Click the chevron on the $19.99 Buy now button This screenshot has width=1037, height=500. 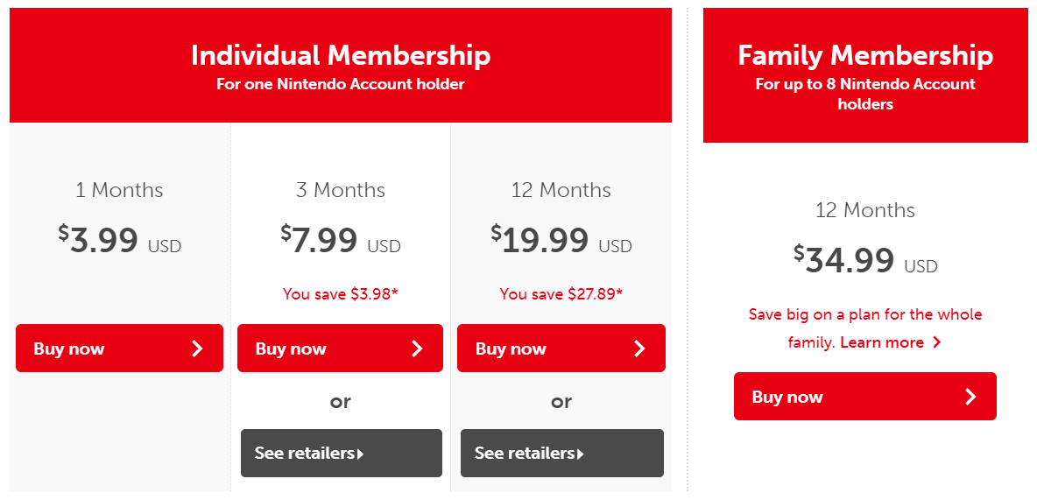[639, 349]
